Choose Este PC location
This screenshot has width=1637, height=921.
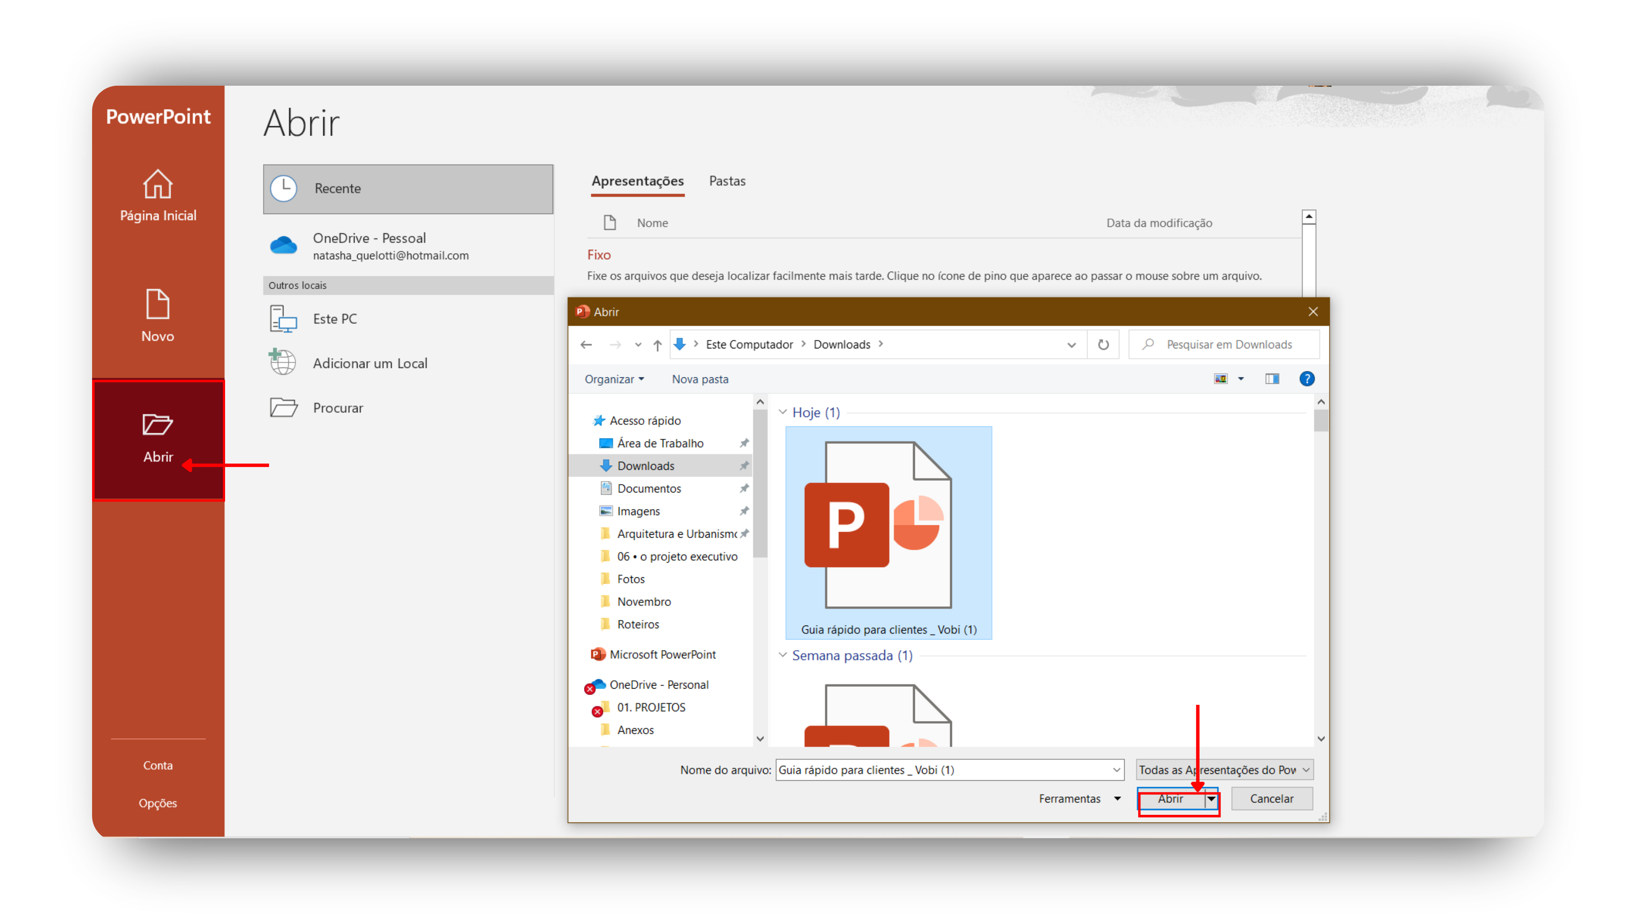[335, 319]
